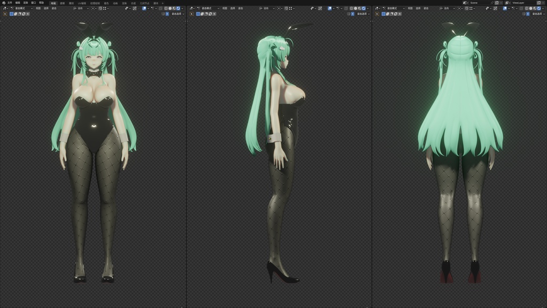Open the 法向 transform orientation dropdown
Screen dimensions: 547x308
point(79,9)
